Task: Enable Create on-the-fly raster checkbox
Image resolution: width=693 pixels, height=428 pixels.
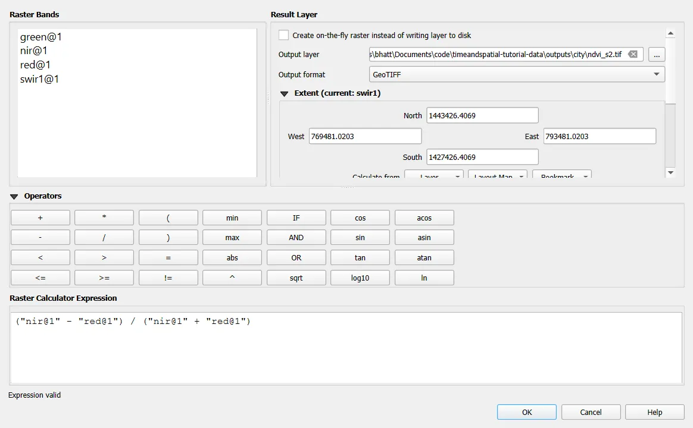Action: coord(284,35)
